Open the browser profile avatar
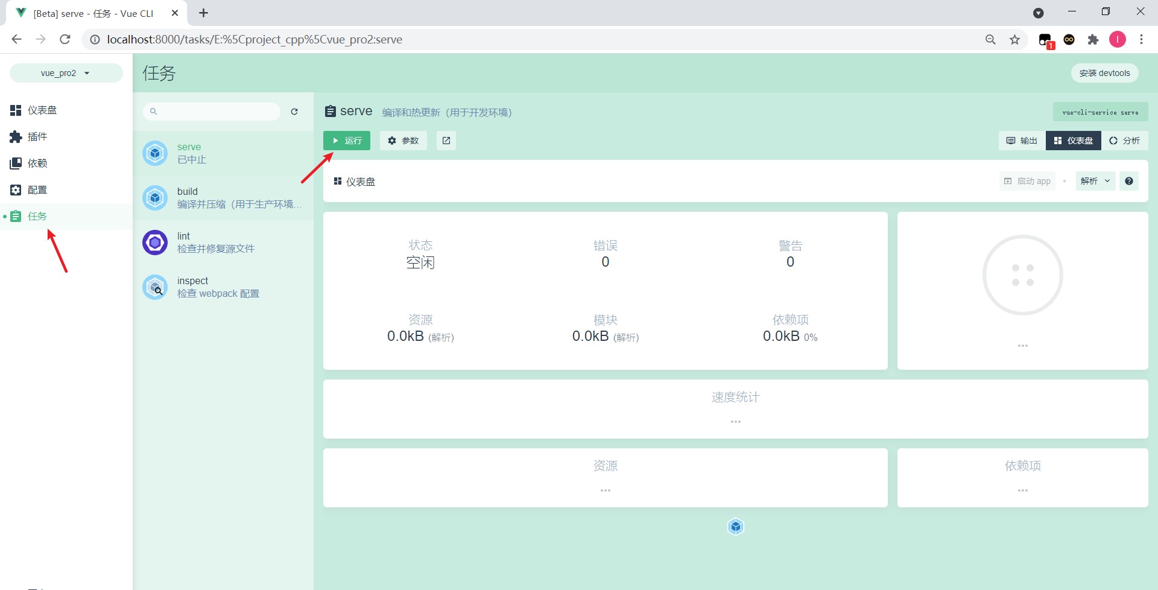This screenshot has height=590, width=1158. click(x=1118, y=39)
